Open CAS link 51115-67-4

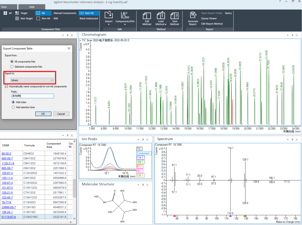coord(9,217)
